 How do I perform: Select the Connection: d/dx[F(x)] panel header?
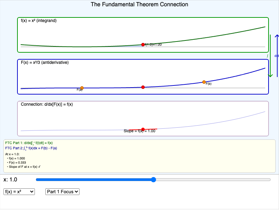tap(47, 104)
